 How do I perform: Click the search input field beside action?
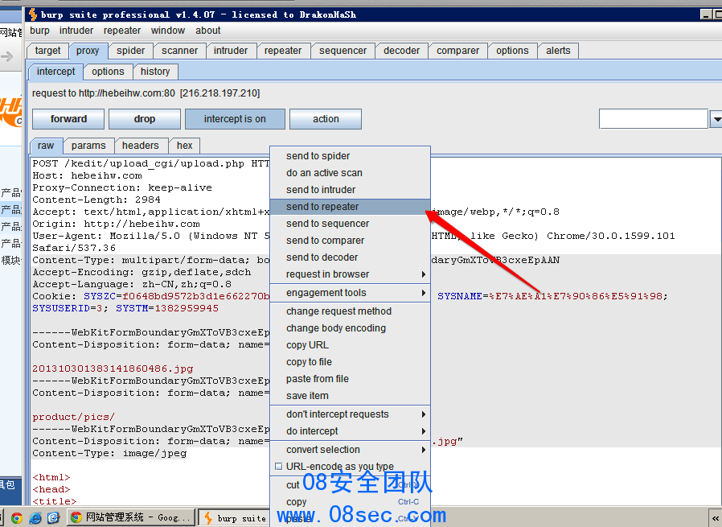(x=653, y=119)
